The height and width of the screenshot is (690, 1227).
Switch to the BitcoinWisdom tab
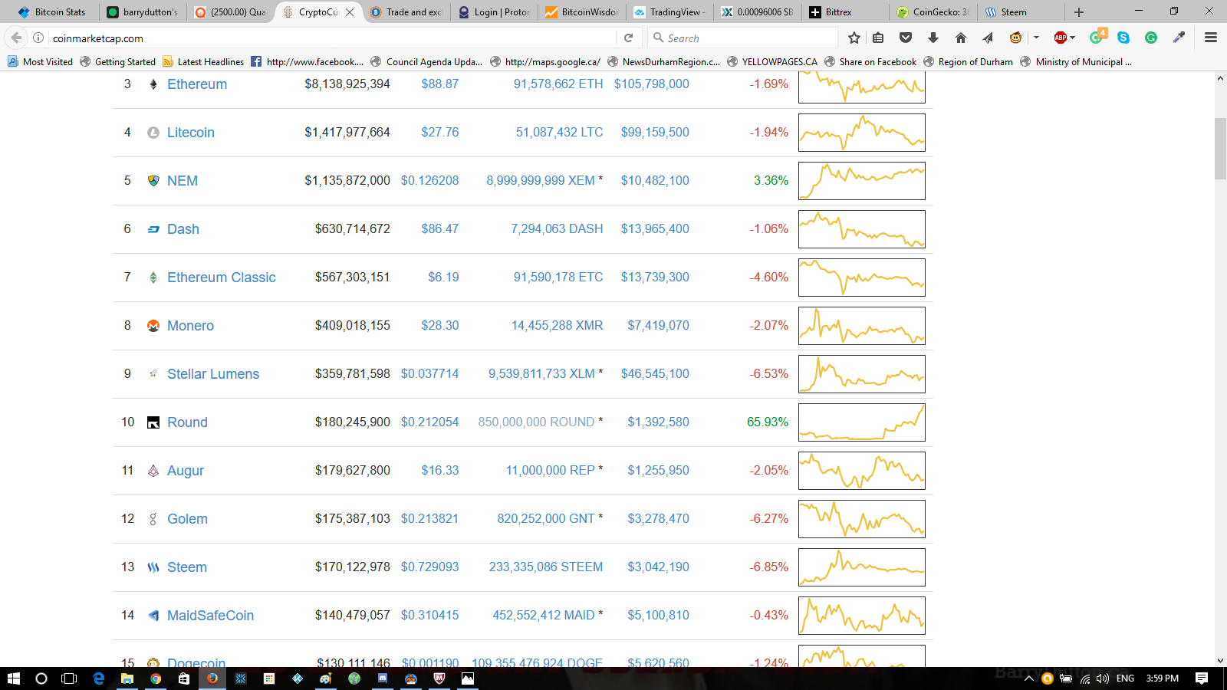point(582,12)
